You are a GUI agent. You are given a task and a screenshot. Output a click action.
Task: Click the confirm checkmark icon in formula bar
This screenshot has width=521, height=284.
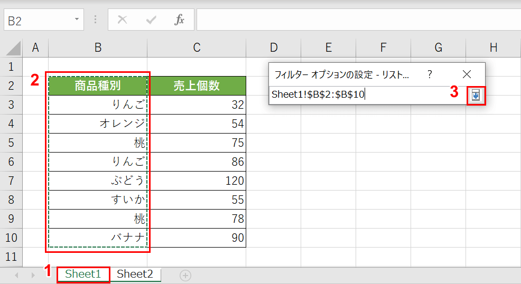click(x=151, y=20)
